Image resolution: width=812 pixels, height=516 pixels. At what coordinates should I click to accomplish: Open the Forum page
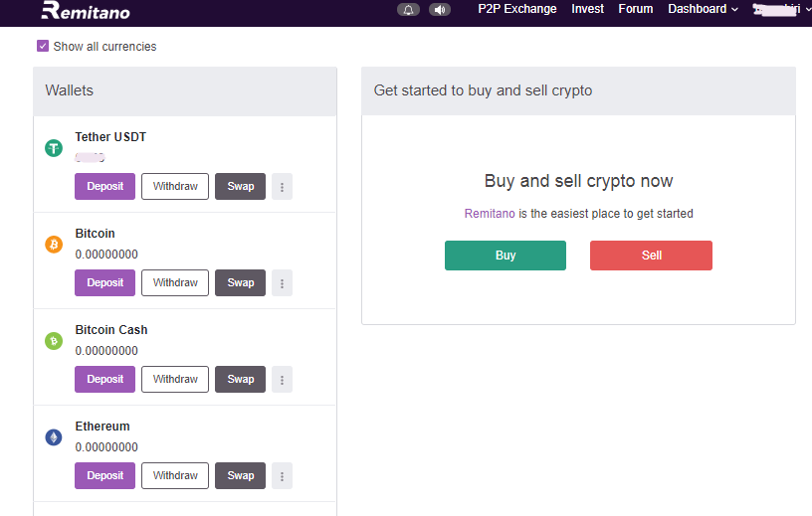coord(636,9)
